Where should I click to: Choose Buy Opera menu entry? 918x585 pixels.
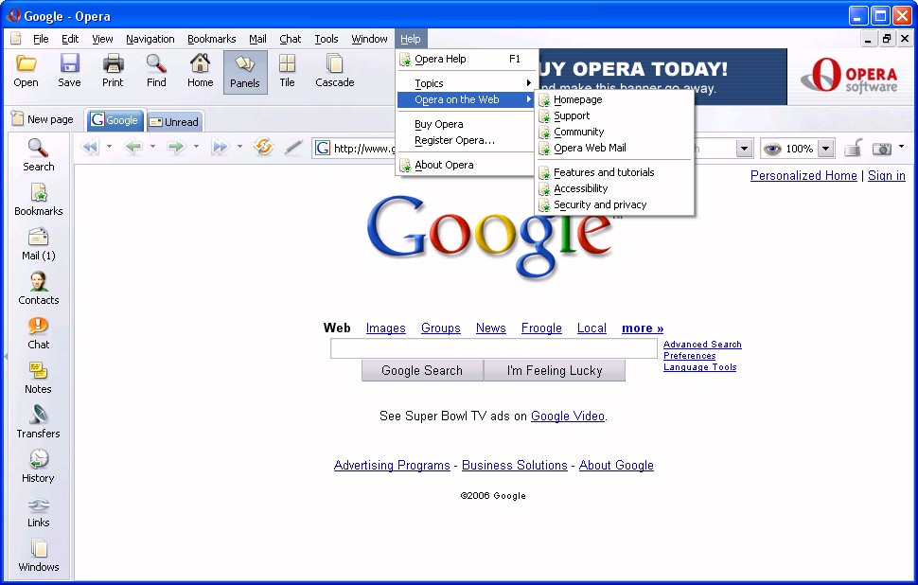pyautogui.click(x=468, y=124)
